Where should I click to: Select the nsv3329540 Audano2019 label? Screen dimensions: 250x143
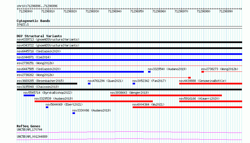(x=167, y=69)
